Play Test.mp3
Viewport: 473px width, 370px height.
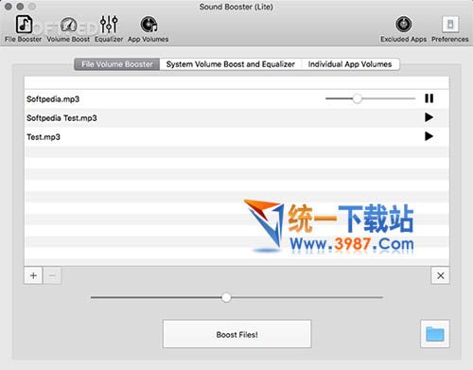click(x=429, y=136)
